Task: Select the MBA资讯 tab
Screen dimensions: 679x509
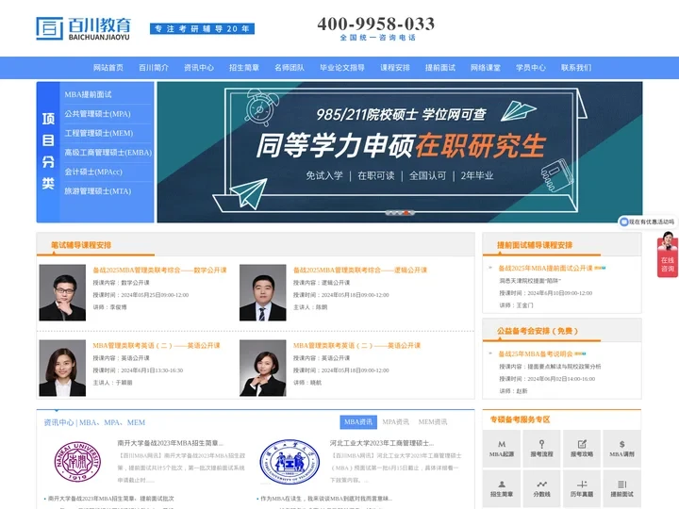Action: [358, 421]
